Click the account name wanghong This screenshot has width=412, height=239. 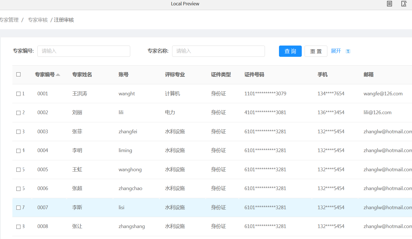point(130,170)
